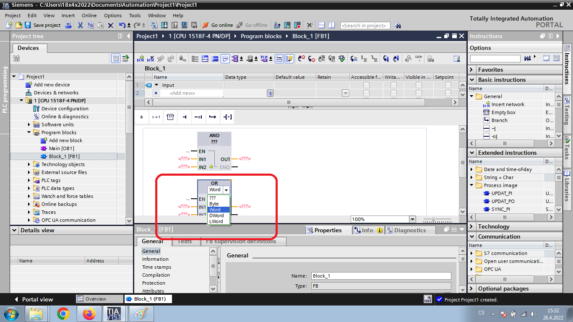Screen dimensions: 573x322
Task: Select Byte from the OR data type list
Action: click(x=219, y=204)
